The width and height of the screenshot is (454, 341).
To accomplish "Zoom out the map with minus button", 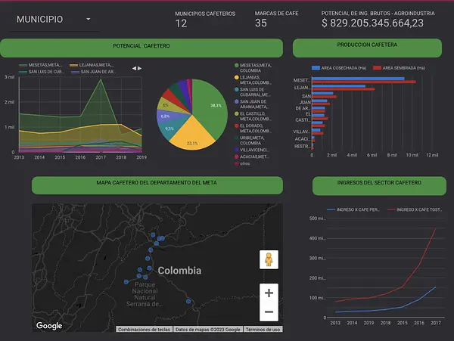I will click(268, 311).
